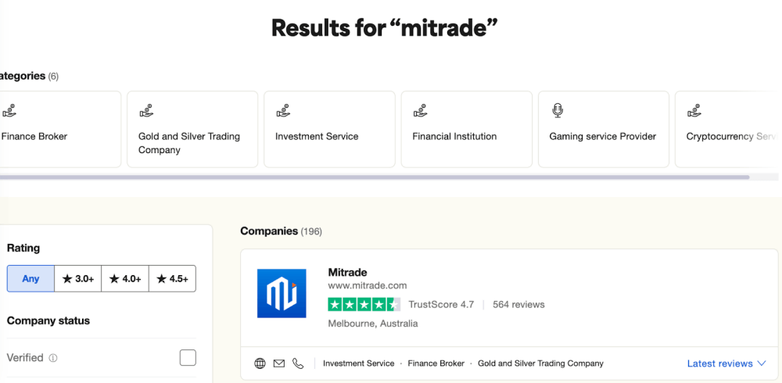Screen dimensions: 782x383
Task: Open the Finance Broker category card
Action: (x=59, y=129)
